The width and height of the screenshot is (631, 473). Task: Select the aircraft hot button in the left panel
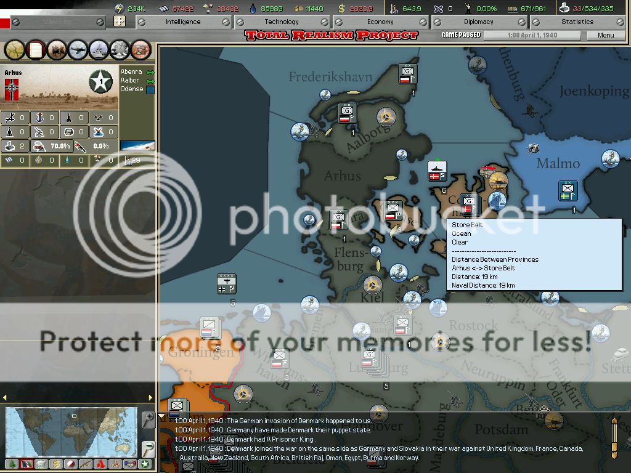pyautogui.click(x=78, y=49)
